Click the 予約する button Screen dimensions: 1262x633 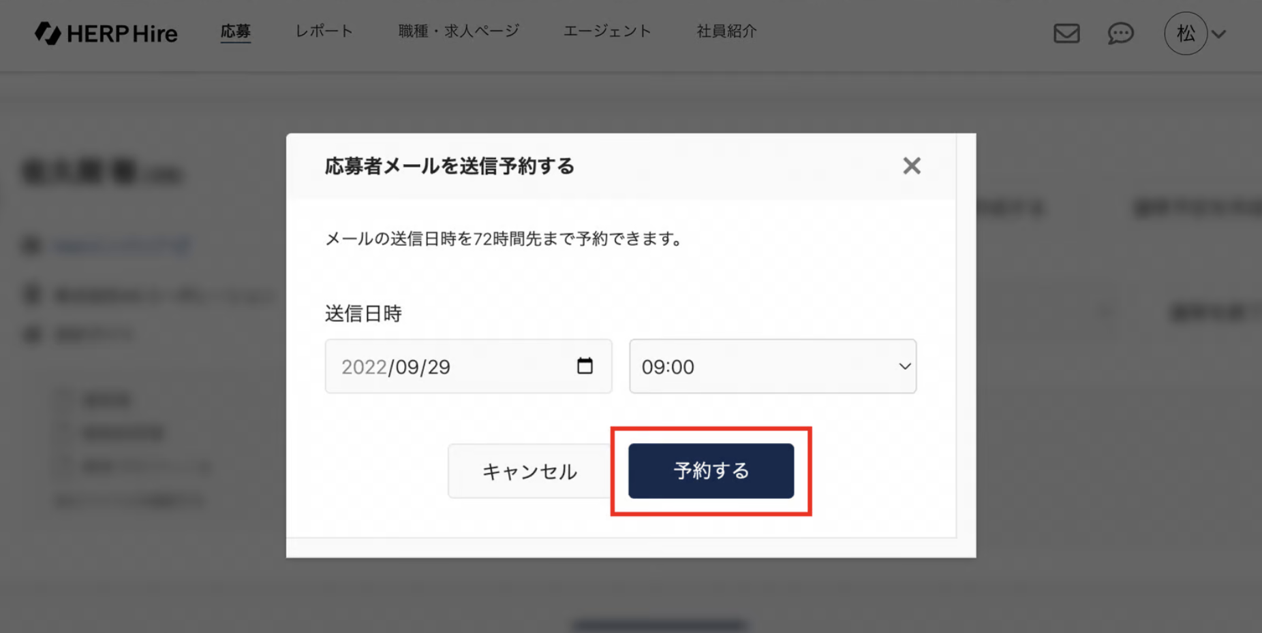(x=711, y=471)
